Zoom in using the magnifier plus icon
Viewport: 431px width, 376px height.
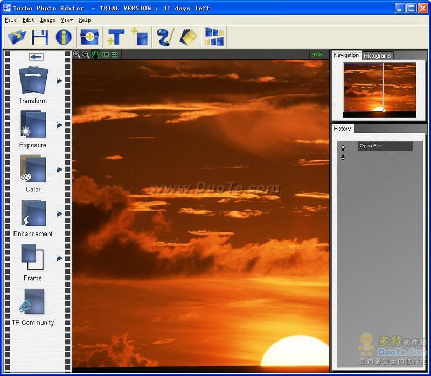coord(77,55)
